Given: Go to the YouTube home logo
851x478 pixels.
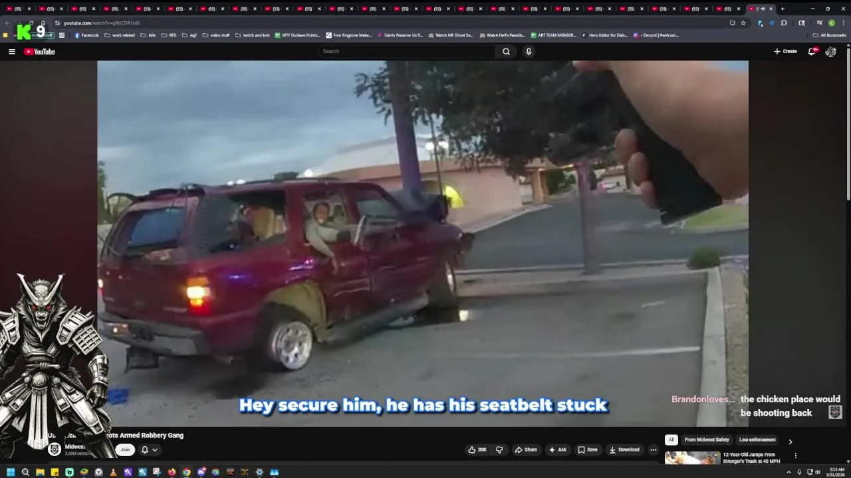Looking at the screenshot, I should 40,51.
